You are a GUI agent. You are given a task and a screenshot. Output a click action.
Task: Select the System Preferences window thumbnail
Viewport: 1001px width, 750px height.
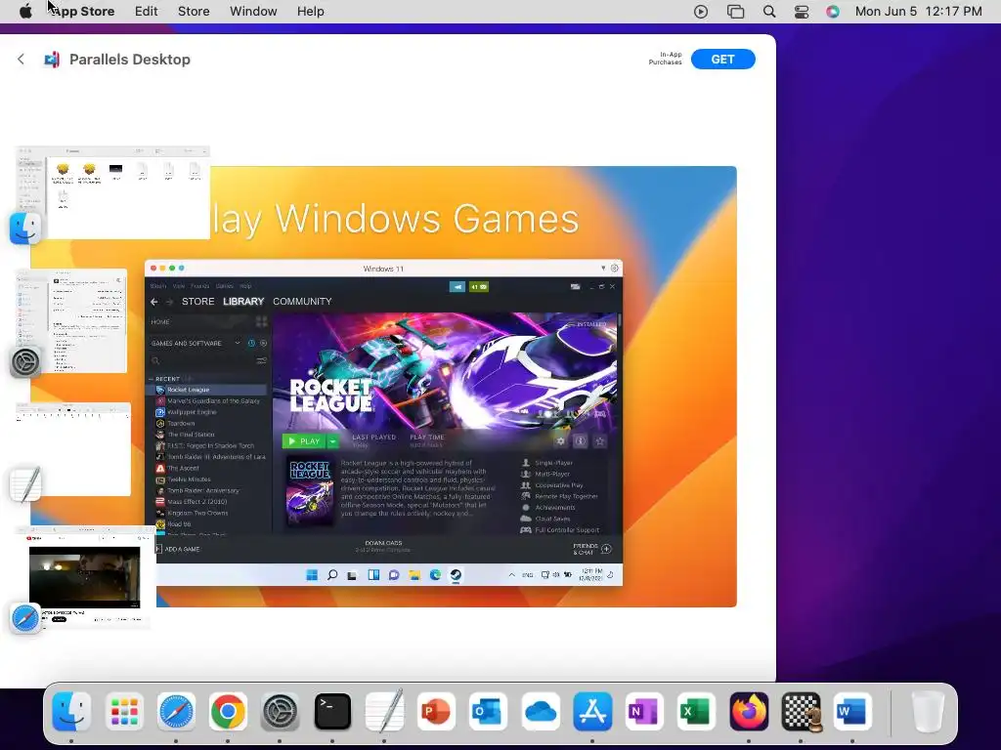coord(72,321)
